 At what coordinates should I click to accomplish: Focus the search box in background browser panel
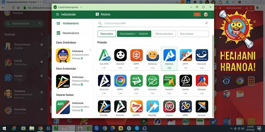pyautogui.click(x=24, y=23)
